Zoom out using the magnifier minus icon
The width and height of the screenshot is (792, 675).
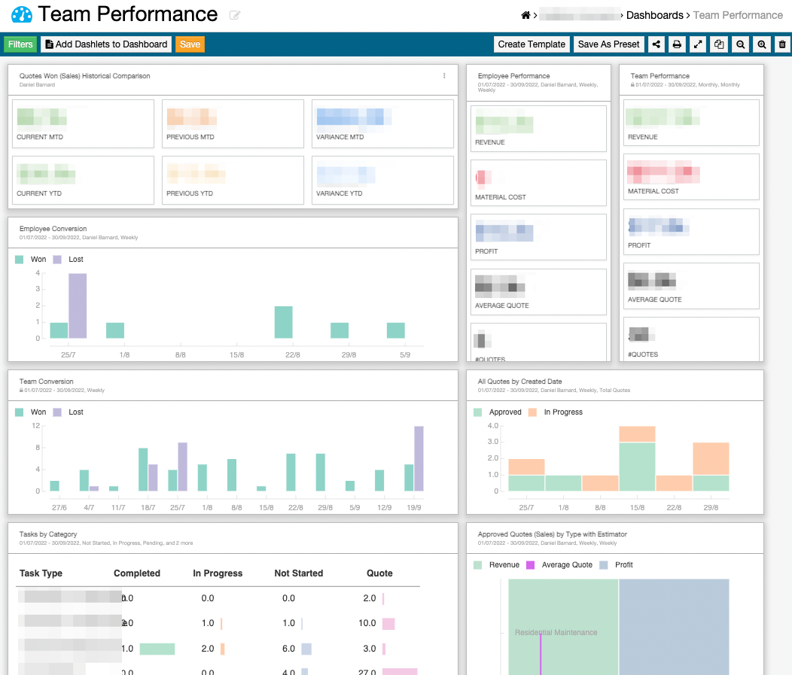(741, 44)
